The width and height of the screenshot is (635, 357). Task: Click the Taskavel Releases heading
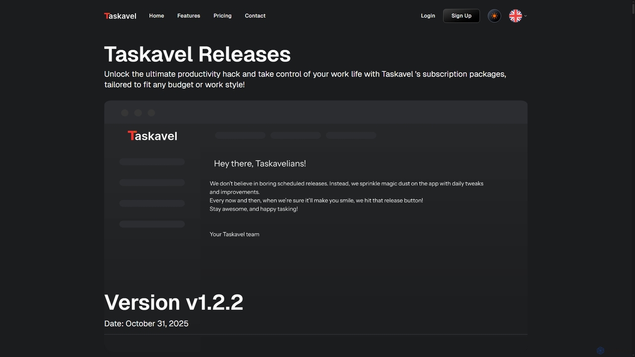click(197, 54)
